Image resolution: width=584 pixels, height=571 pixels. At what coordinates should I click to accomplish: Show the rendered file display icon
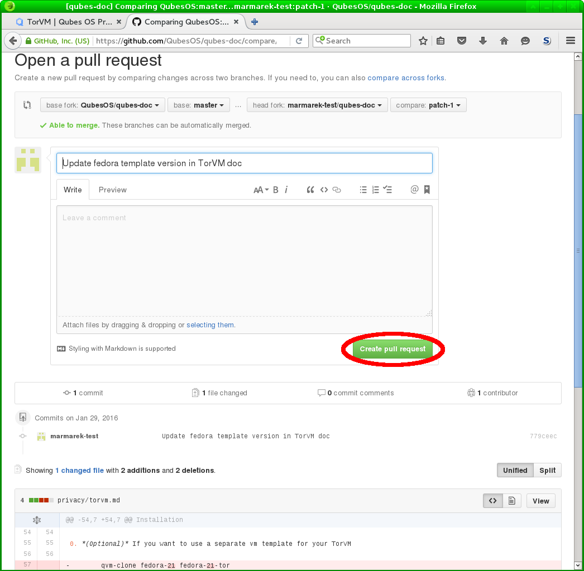click(x=511, y=501)
